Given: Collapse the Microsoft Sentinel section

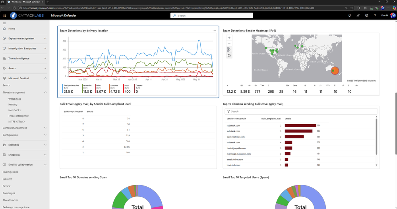Looking at the screenshot, I should 25,78.
